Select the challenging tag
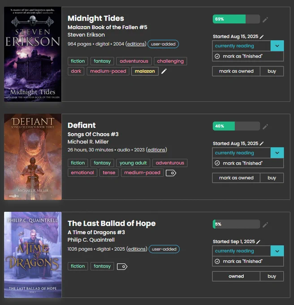The image size is (294, 305). click(x=170, y=61)
